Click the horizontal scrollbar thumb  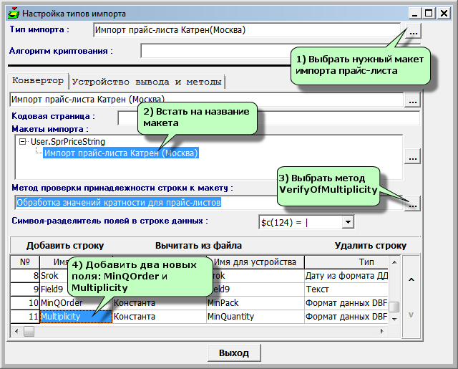pos(29,331)
